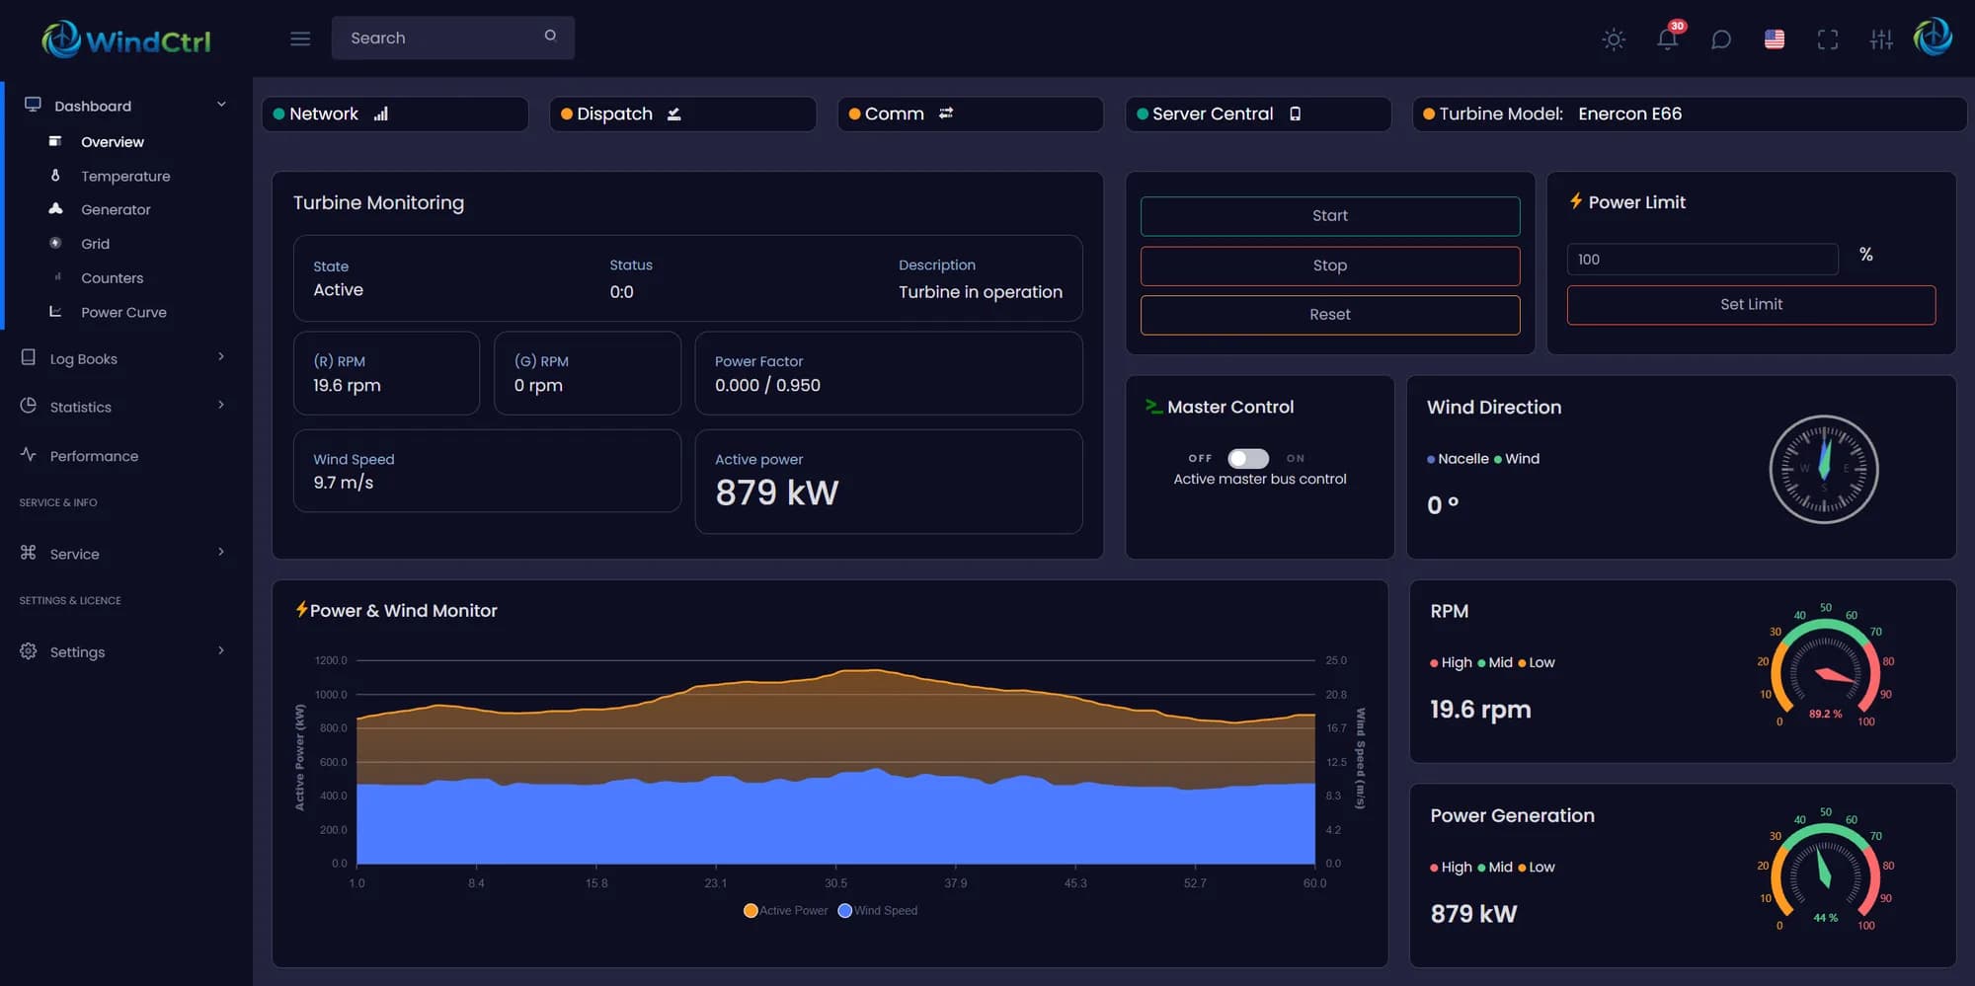The height and width of the screenshot is (986, 1975).
Task: Click the Power Curve chart icon
Action: pos(55,311)
